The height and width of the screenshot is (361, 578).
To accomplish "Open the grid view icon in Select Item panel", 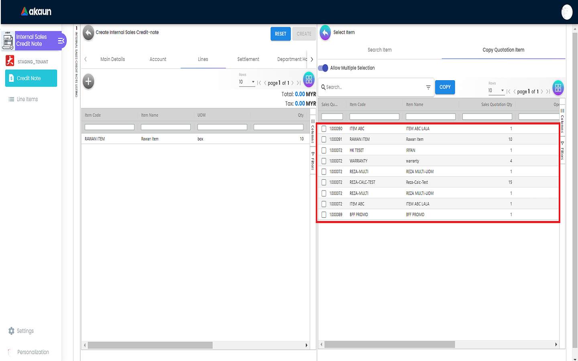I will 558,88.
